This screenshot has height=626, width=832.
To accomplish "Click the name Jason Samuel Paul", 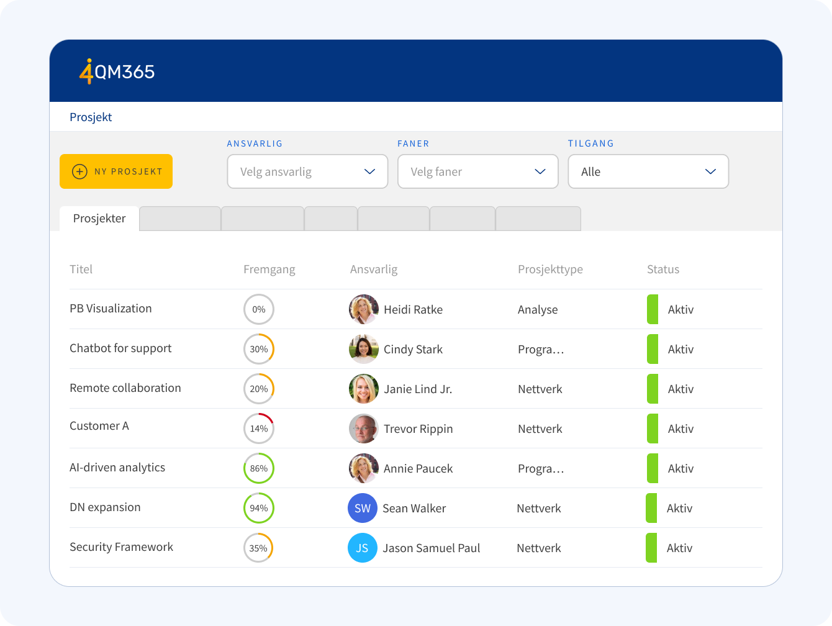I will tap(432, 548).
